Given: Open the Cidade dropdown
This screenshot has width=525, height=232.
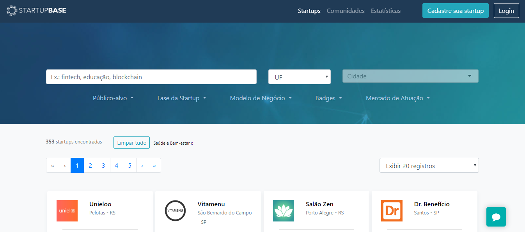Looking at the screenshot, I should point(410,76).
